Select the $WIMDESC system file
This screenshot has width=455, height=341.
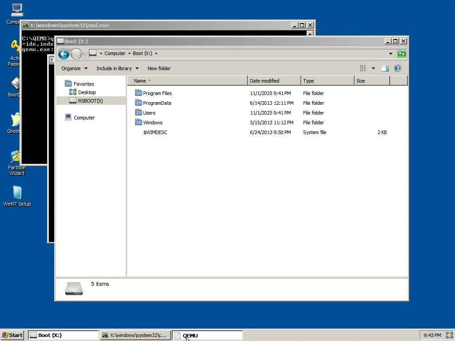tap(155, 132)
